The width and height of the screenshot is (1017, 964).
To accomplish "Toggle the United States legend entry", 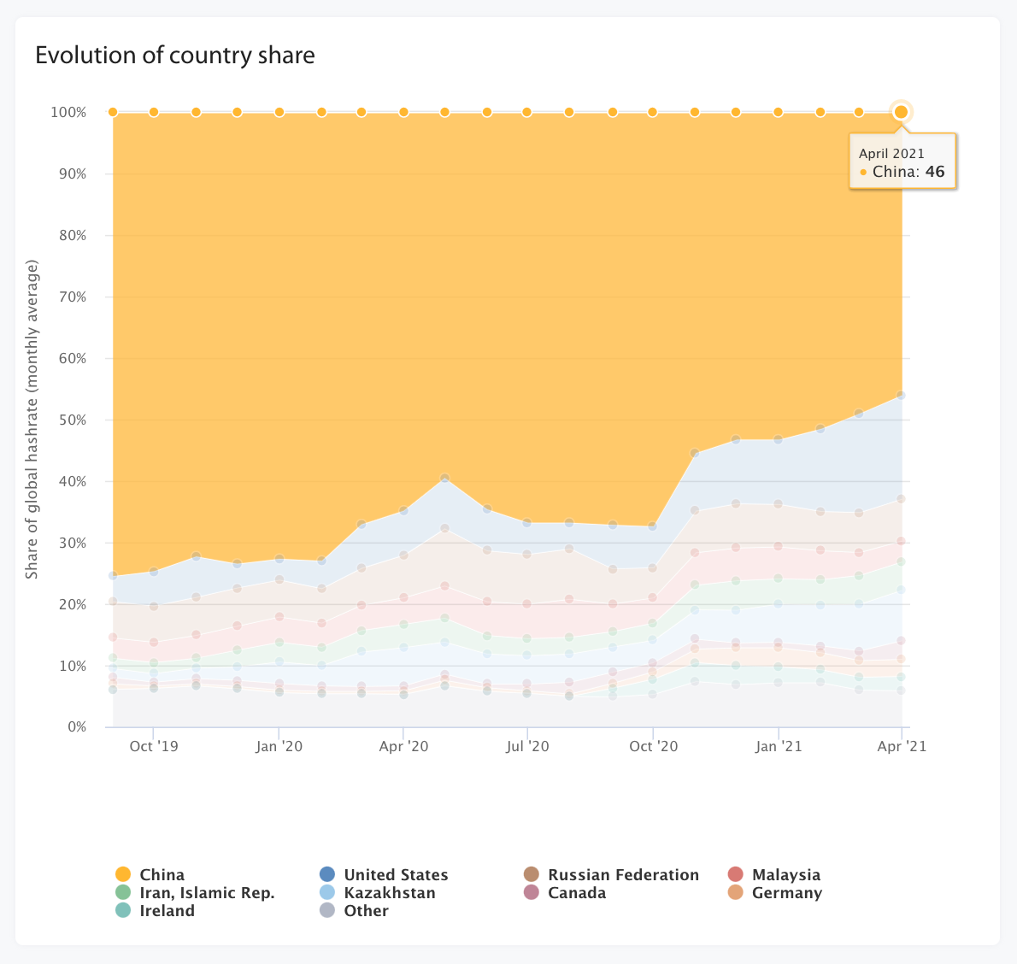I will pos(384,874).
